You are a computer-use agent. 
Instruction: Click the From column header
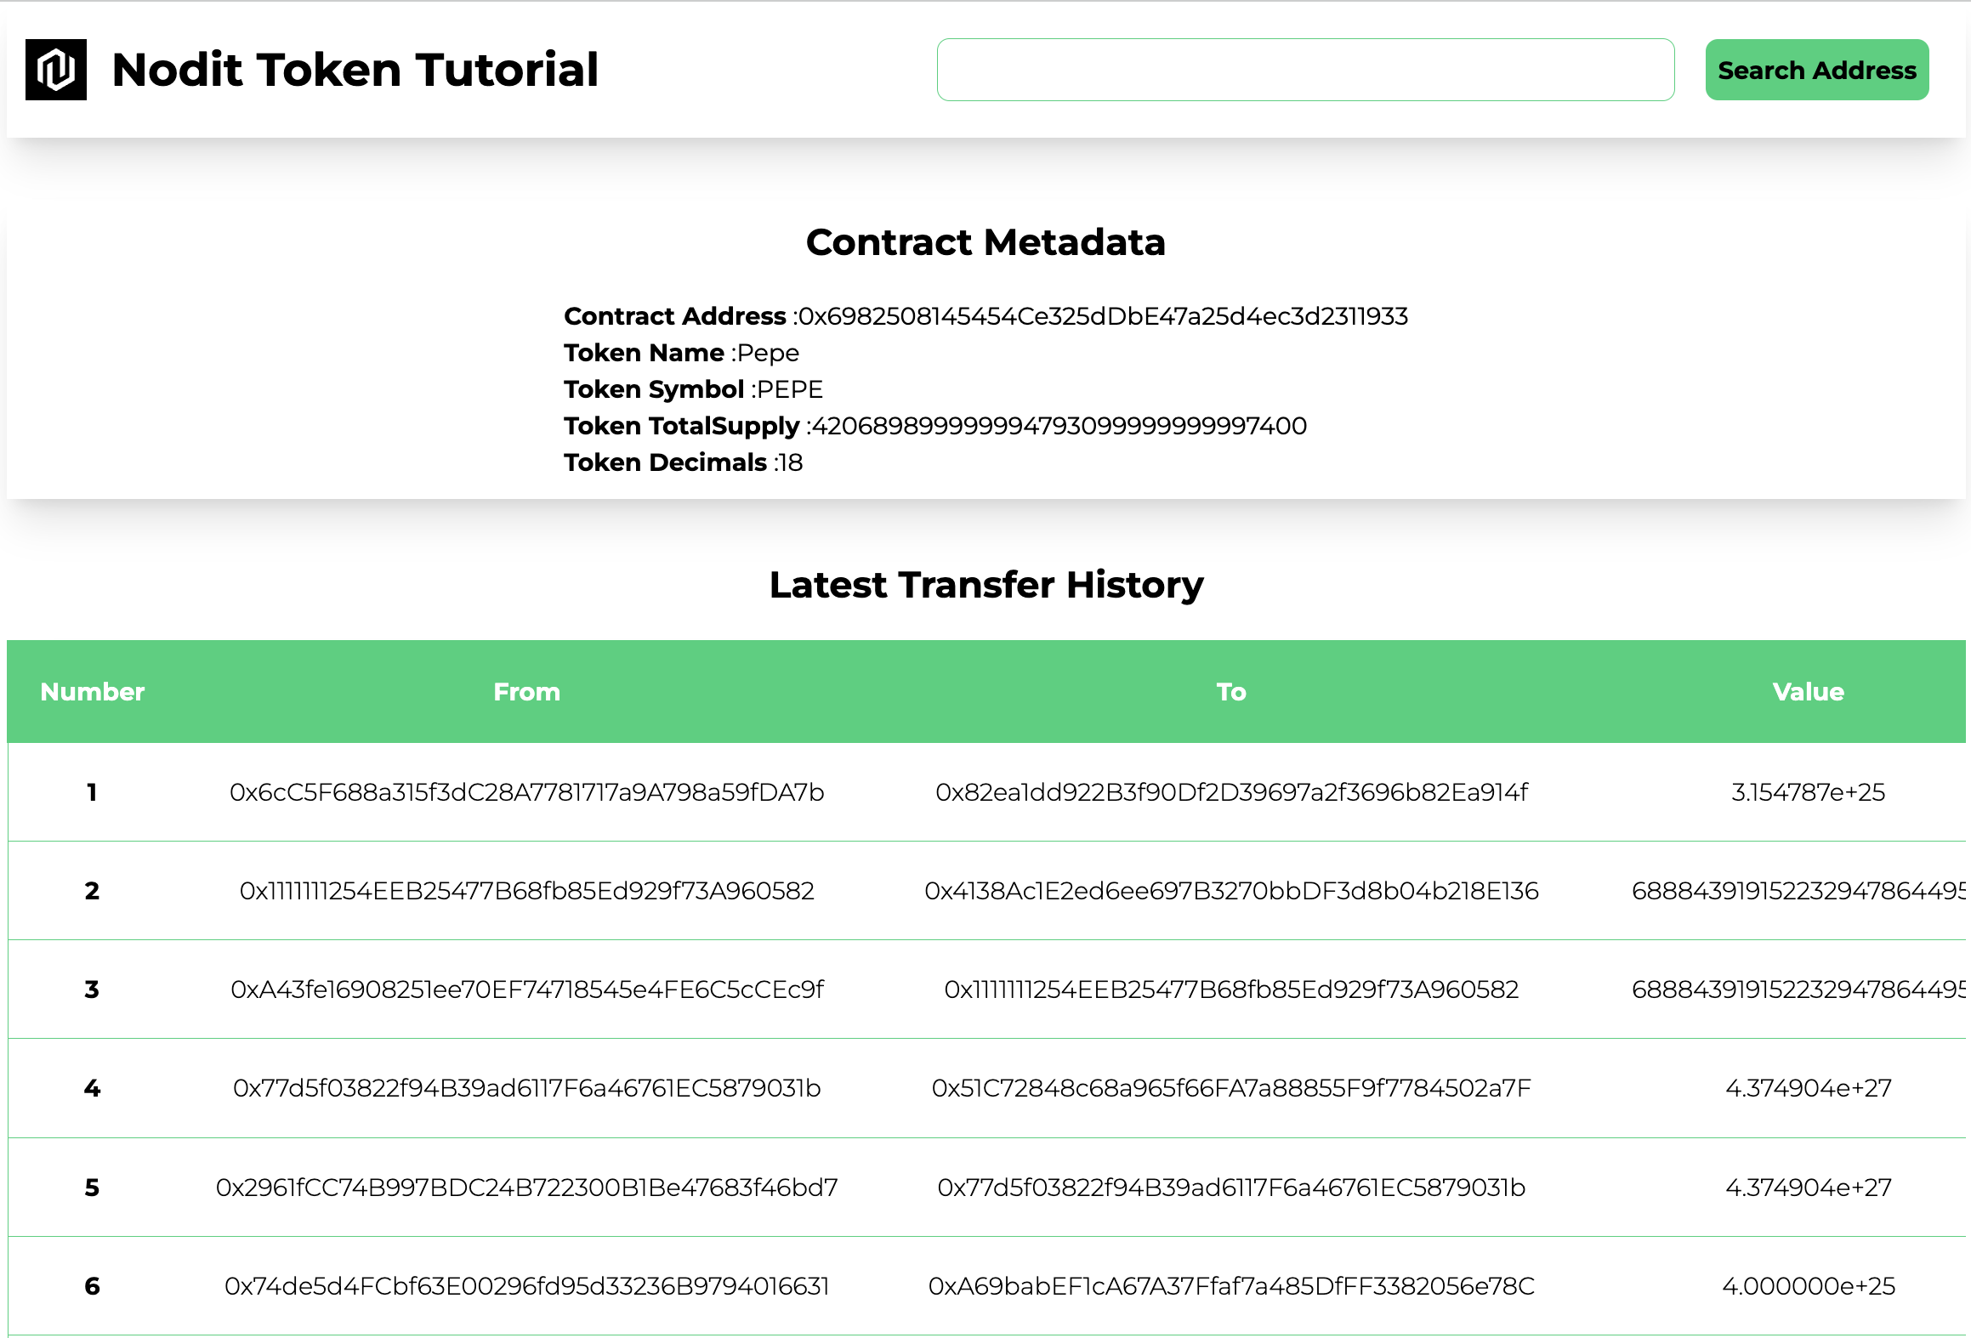point(526,691)
